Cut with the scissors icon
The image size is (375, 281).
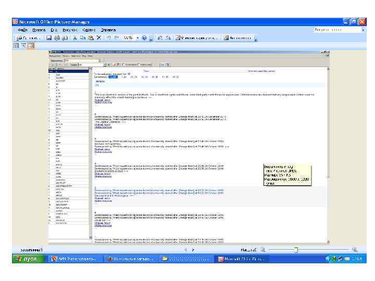pos(75,38)
